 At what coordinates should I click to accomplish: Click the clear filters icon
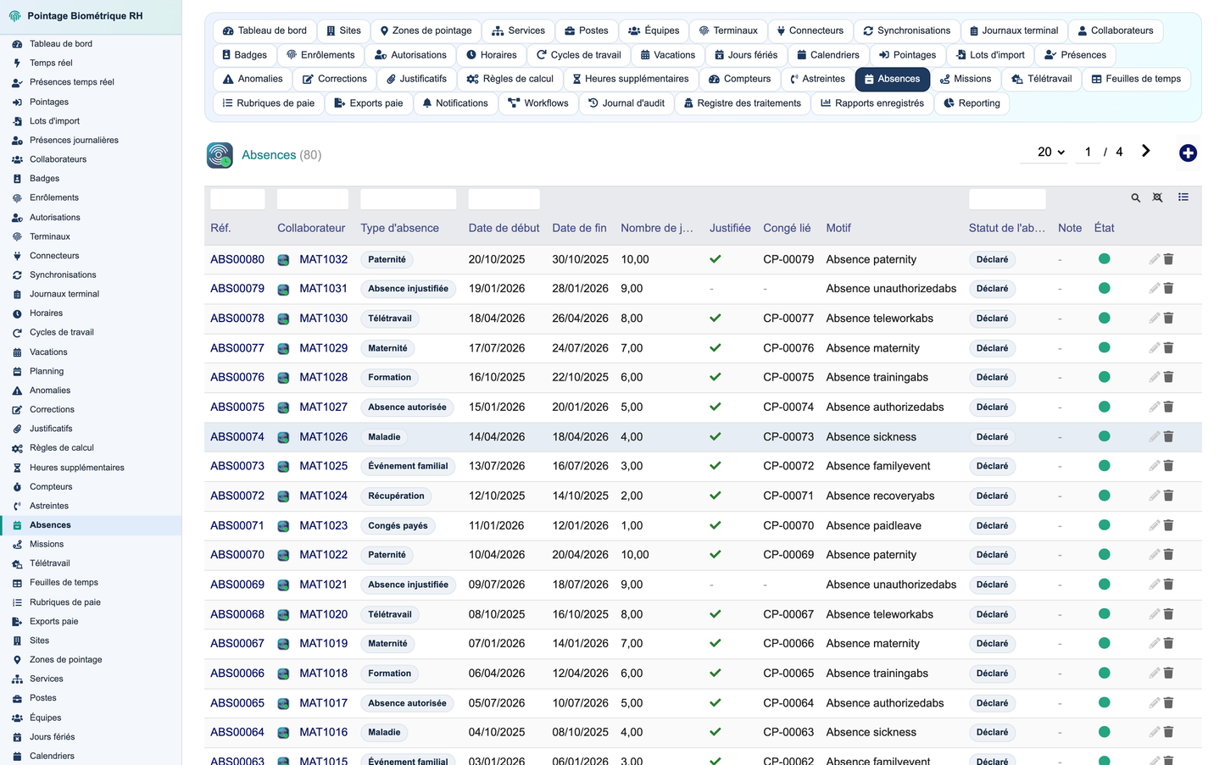click(1157, 198)
